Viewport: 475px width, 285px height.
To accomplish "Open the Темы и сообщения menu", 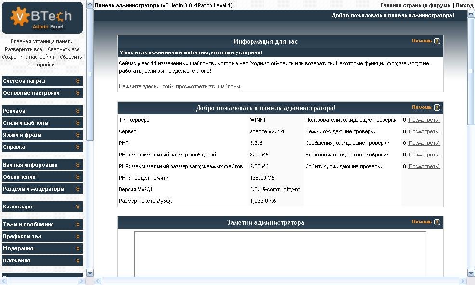I will 42,224.
